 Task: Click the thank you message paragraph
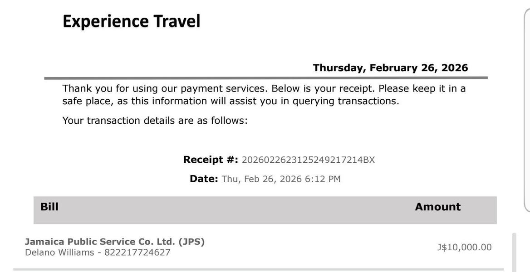(x=264, y=95)
